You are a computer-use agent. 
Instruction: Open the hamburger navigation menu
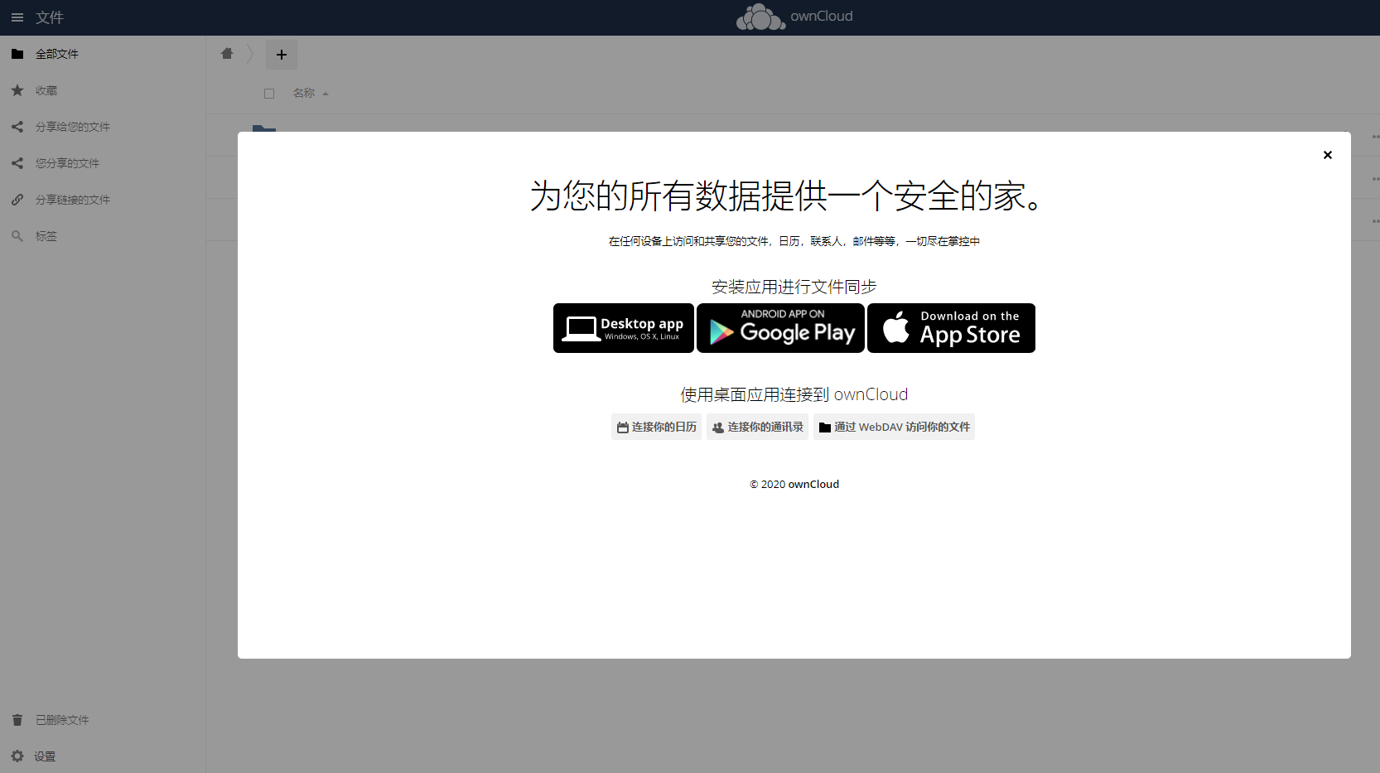pyautogui.click(x=17, y=17)
